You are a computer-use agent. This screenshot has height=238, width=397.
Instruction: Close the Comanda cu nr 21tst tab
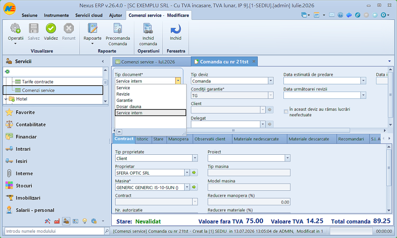(x=254, y=61)
